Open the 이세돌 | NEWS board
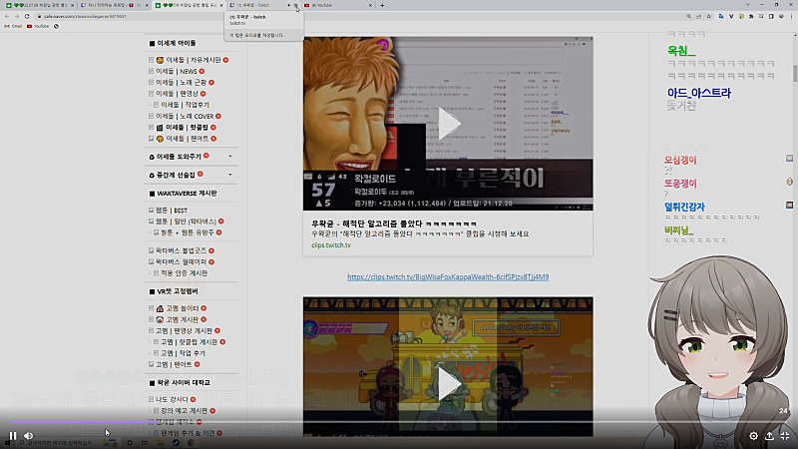 click(177, 71)
